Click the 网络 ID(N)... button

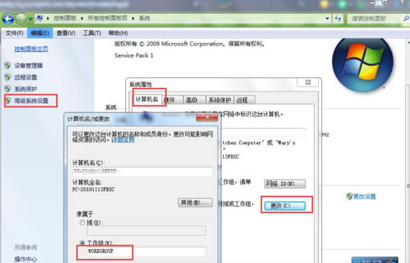coord(285,184)
